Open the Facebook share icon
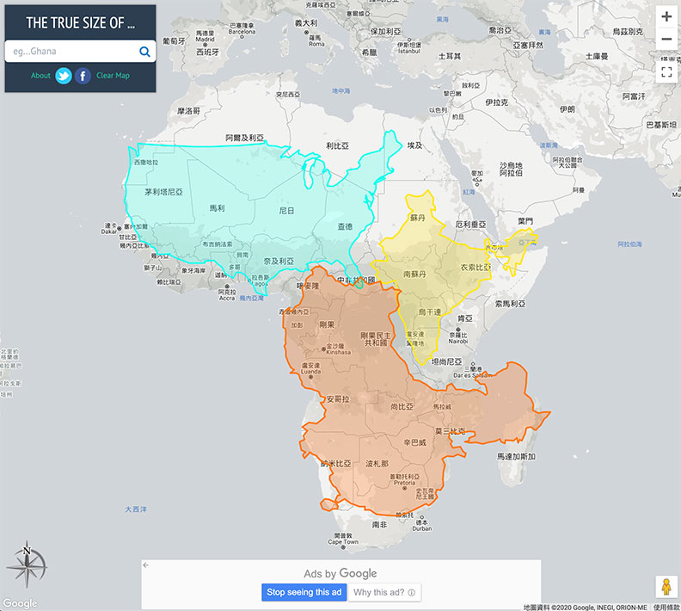Screen dimensions: 681x611 [x=83, y=76]
